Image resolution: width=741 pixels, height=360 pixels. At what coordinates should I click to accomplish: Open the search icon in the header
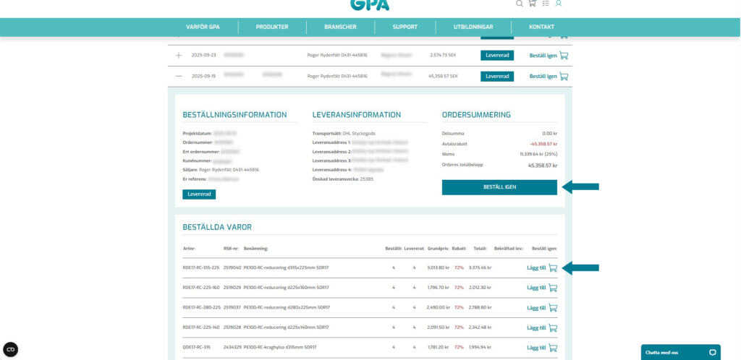click(519, 4)
